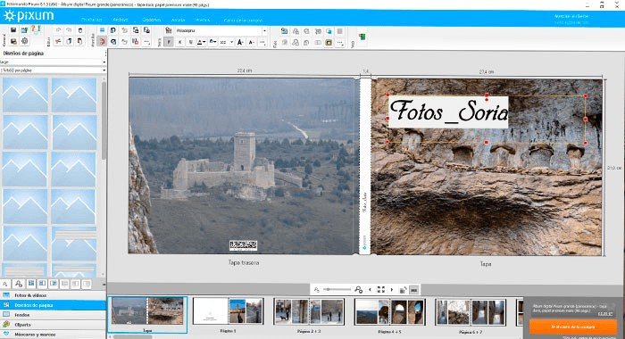Toggle the fourth layout filter icon
Image resolution: width=625 pixels, height=339 pixels.
42,284
